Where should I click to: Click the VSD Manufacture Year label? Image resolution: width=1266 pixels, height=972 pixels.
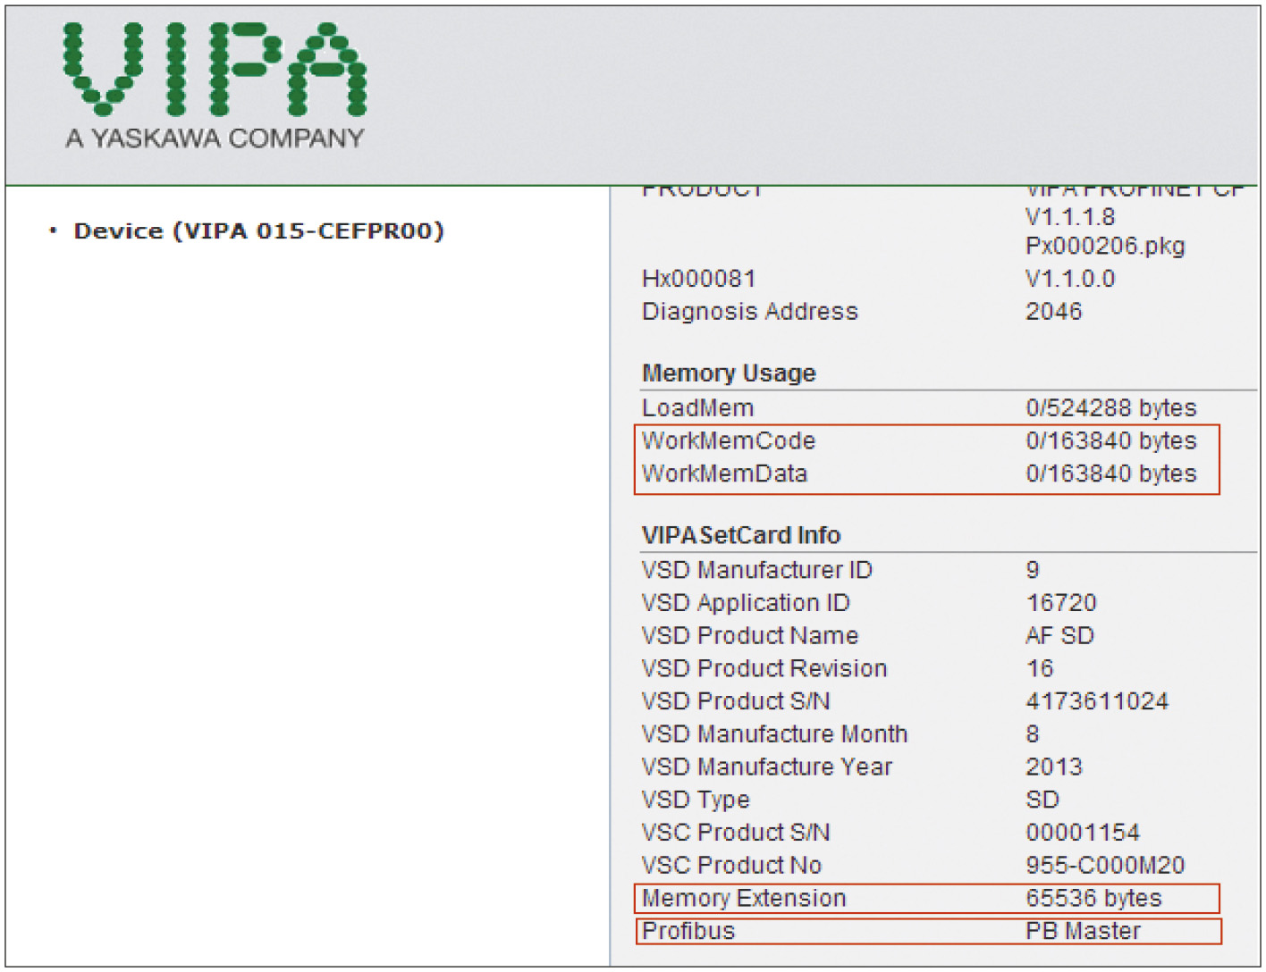pyautogui.click(x=767, y=767)
